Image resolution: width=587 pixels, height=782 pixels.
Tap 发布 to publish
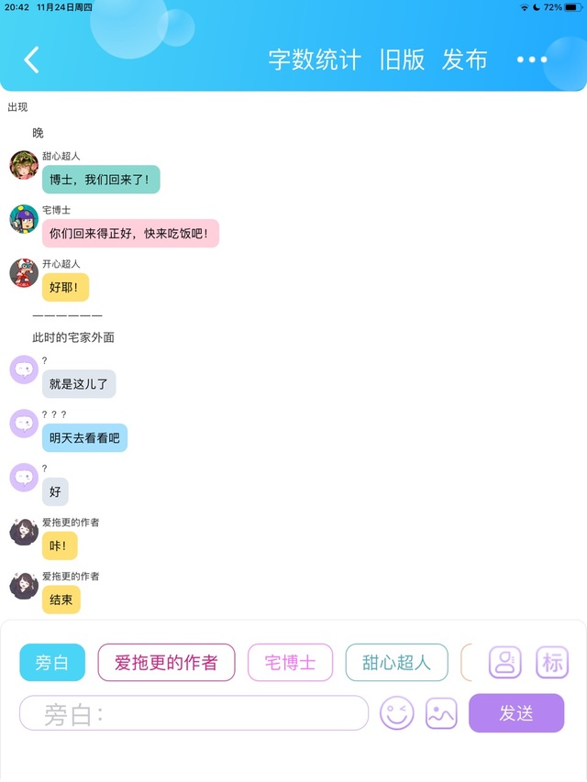[x=464, y=60]
